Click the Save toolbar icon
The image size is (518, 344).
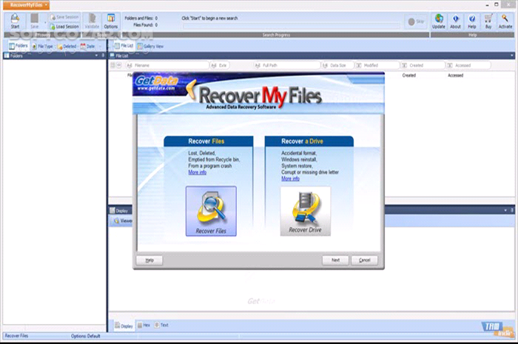(35, 21)
